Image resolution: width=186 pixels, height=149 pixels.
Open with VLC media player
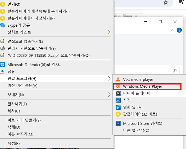[x=138, y=79]
